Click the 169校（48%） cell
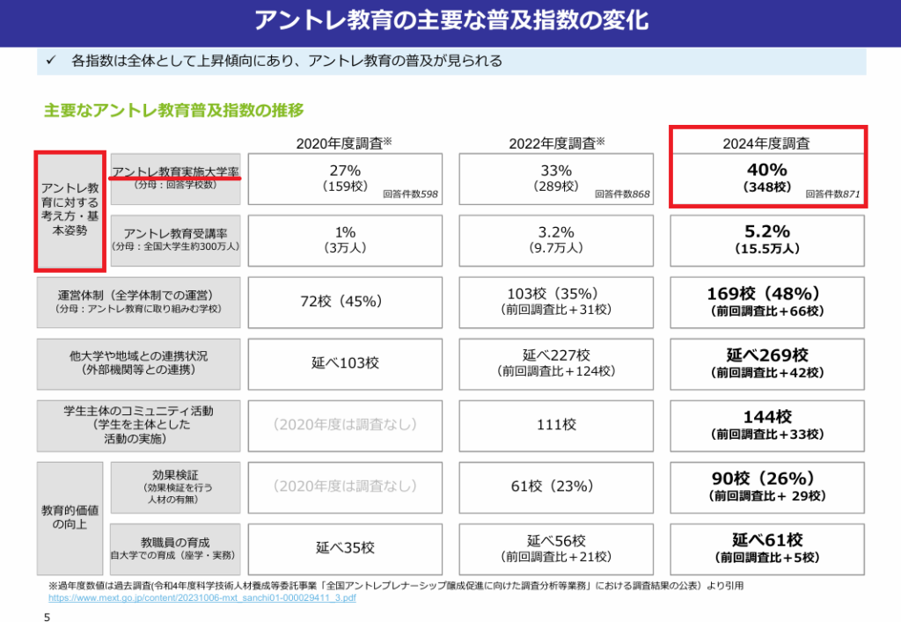Viewport: 901px width, 622px height. click(766, 301)
